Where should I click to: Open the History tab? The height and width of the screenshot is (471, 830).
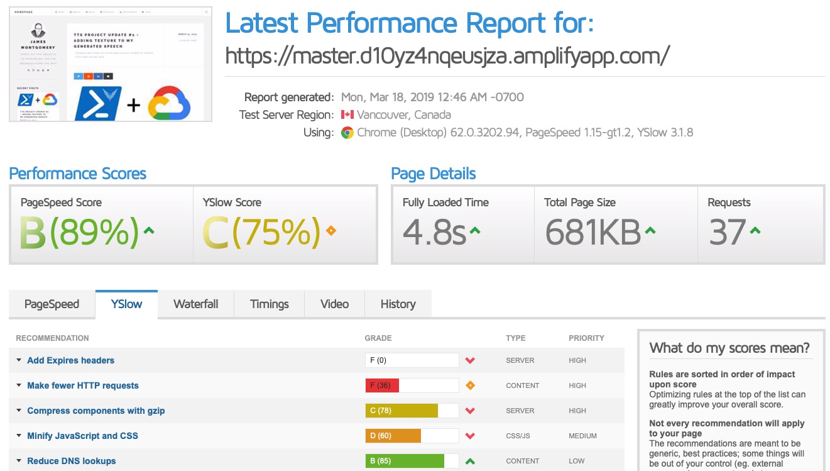point(397,304)
